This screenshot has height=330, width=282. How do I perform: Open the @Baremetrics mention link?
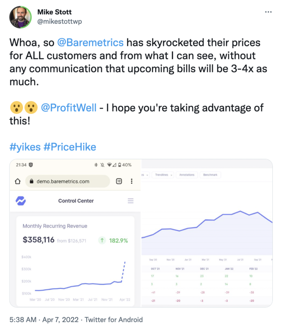tap(90, 43)
